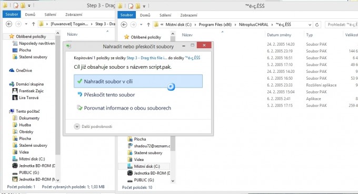Open Hudba folder in left sidebar
358x194 pixels.
[25, 125]
